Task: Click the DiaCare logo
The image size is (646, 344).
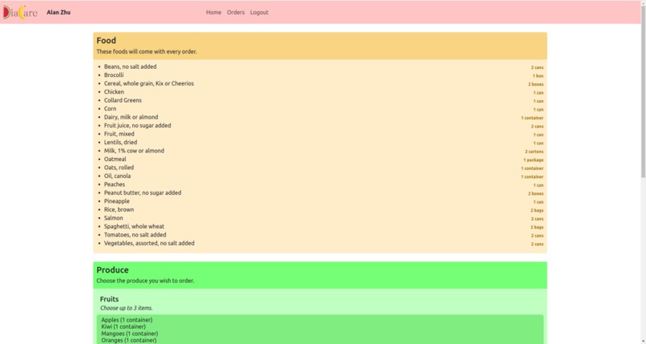Action: (x=20, y=12)
